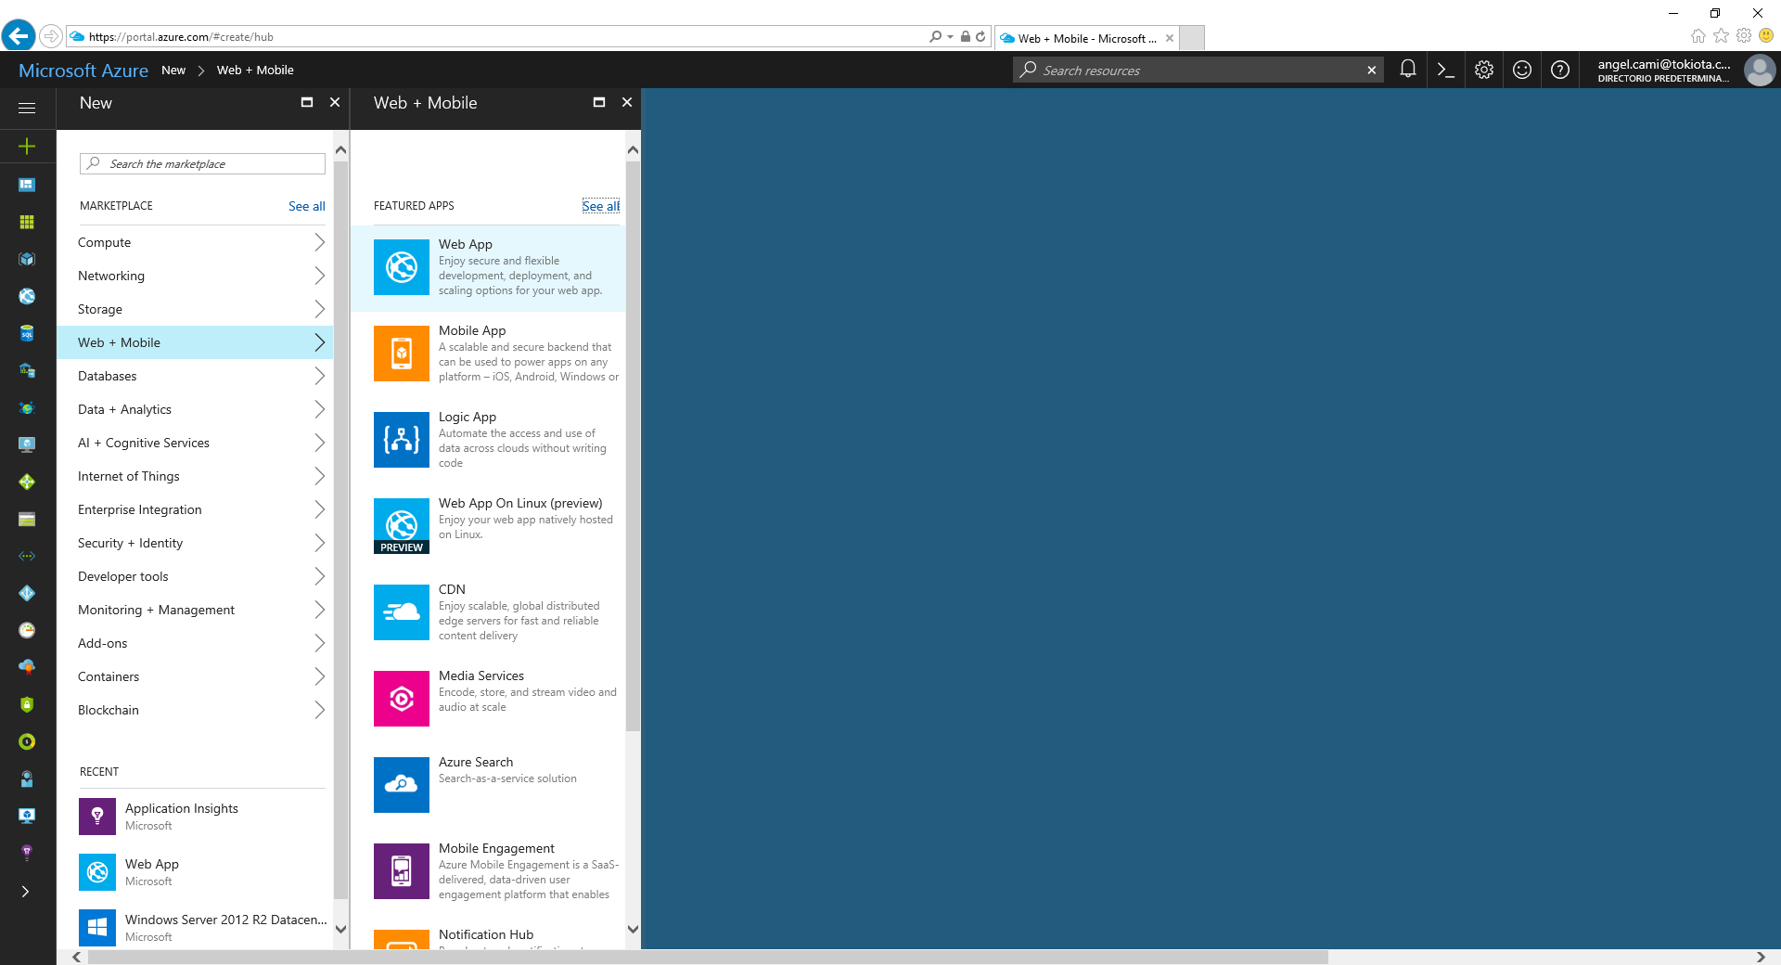
Task: Click the Logic App tile icon
Action: 401,440
